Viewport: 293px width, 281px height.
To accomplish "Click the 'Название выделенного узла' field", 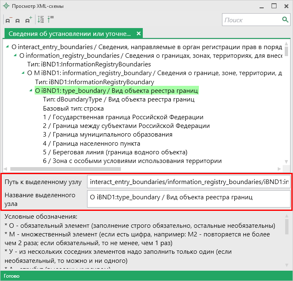I will click(x=188, y=198).
